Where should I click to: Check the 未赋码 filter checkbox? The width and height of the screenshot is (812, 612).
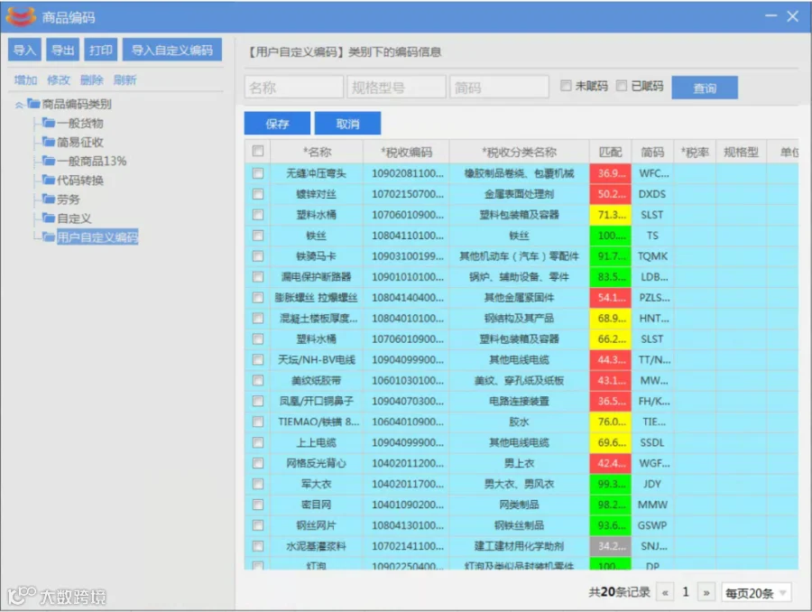[x=566, y=86]
